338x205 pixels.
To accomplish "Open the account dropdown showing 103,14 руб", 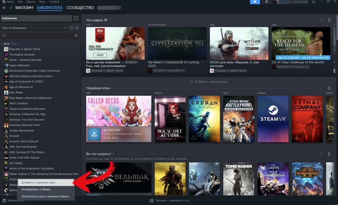I will [x=300, y=2].
